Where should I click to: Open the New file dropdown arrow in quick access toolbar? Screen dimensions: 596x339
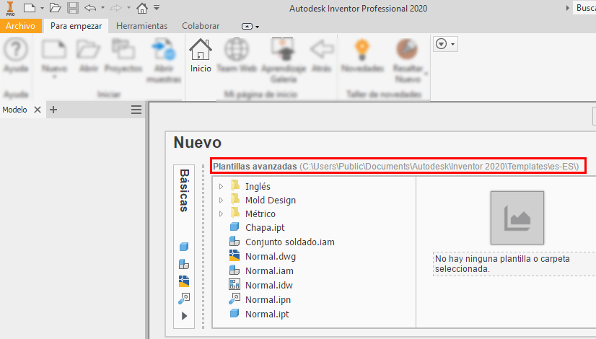[42, 8]
